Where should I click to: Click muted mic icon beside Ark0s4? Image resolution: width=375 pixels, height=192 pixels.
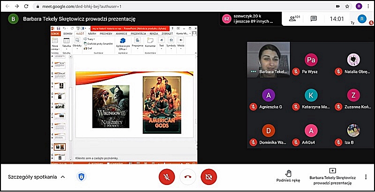[x=296, y=142]
